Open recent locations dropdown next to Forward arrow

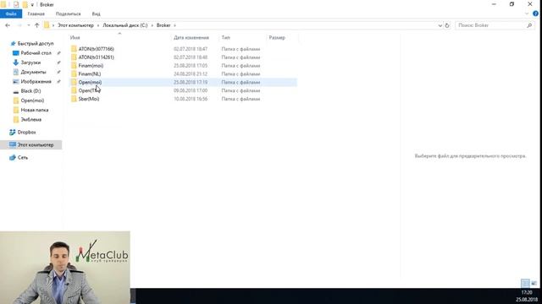point(28,25)
